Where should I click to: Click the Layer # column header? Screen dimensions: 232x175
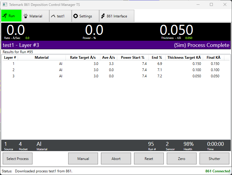pyautogui.click(x=10, y=58)
